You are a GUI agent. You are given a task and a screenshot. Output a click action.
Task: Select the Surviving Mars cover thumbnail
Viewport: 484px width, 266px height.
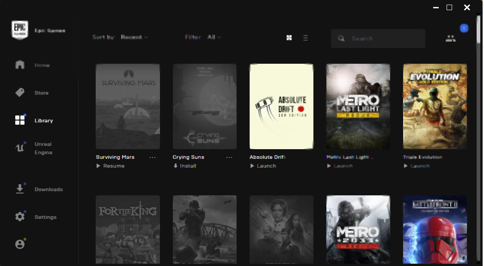[128, 106]
